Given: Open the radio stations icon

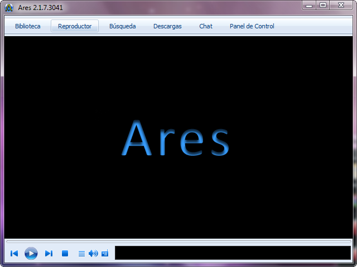Looking at the screenshot, I should click(x=105, y=254).
